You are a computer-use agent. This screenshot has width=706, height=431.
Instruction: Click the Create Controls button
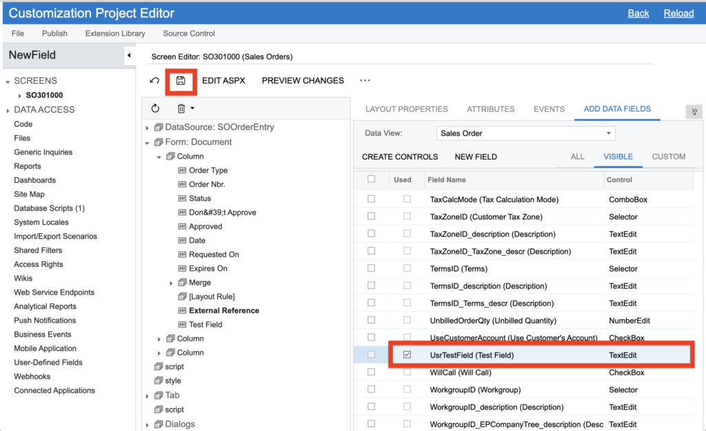coord(400,157)
